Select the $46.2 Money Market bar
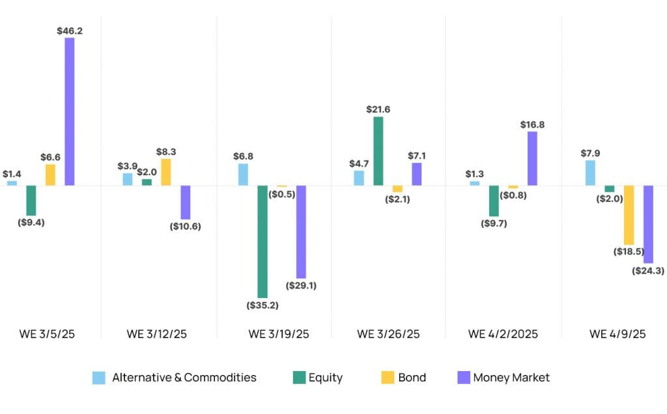Image resolution: width=667 pixels, height=414 pixels. tap(69, 111)
